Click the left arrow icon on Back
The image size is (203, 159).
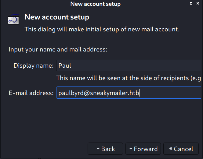click(x=98, y=149)
